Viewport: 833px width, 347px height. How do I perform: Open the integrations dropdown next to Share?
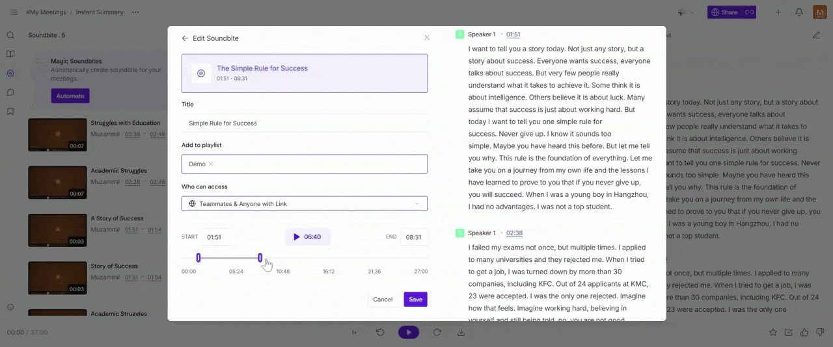(x=686, y=12)
